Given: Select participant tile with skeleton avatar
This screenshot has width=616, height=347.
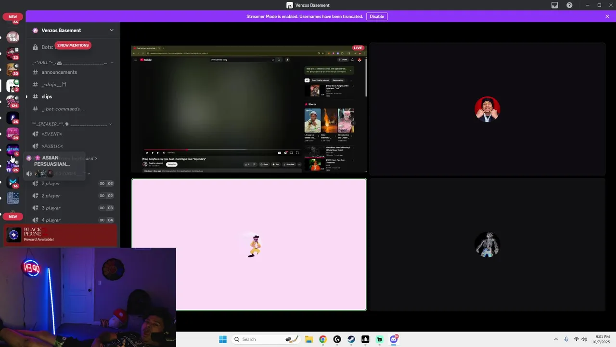Looking at the screenshot, I should [x=488, y=244].
